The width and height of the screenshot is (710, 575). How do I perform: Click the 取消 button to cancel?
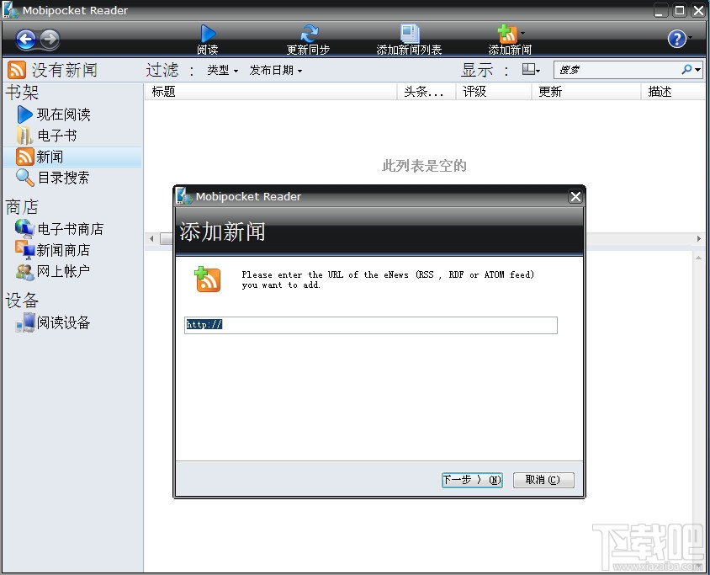(543, 480)
